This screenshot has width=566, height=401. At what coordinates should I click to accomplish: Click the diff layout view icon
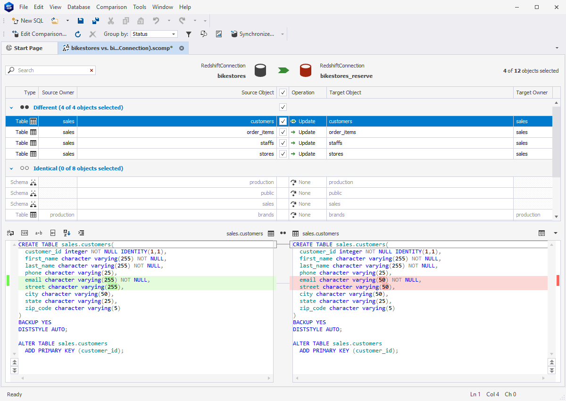pos(541,233)
